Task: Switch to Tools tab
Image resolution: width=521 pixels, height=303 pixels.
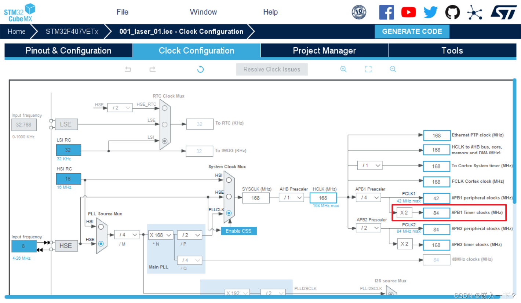Action: [452, 51]
